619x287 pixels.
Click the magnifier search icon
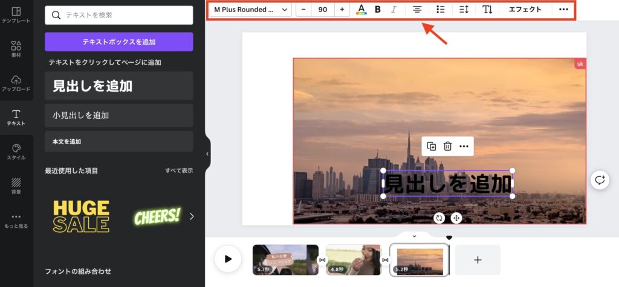tap(56, 15)
